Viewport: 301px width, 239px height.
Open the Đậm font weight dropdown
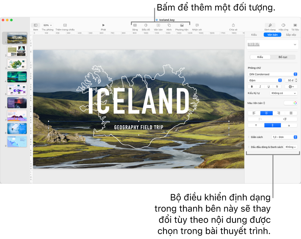pos(265,80)
